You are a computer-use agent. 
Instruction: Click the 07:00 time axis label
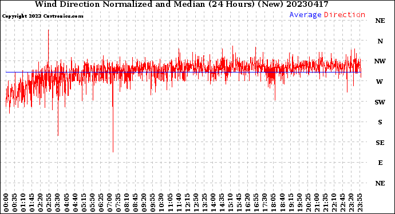click(x=109, y=203)
